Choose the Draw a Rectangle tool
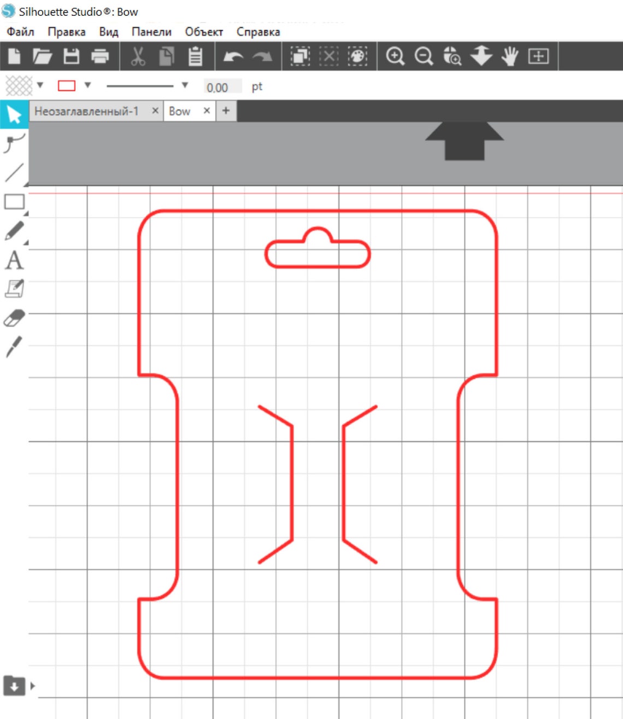Viewport: 623px width, 719px height. [14, 202]
